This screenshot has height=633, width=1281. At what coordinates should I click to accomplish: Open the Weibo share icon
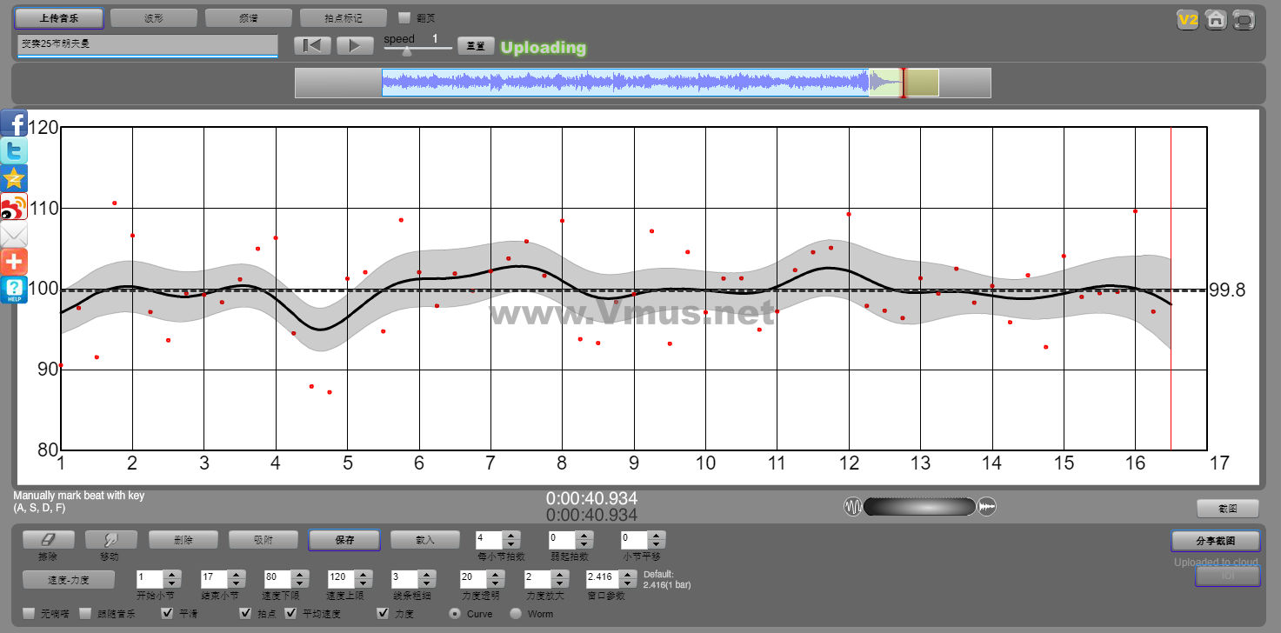point(14,207)
